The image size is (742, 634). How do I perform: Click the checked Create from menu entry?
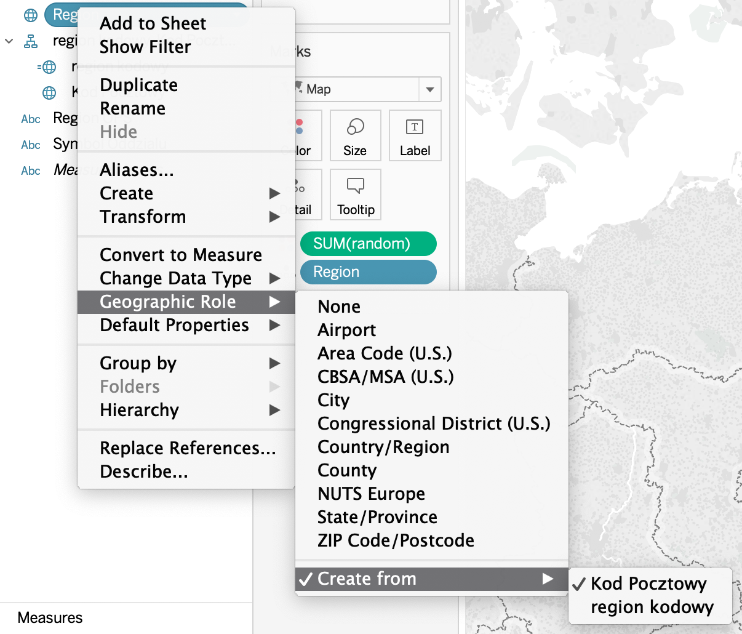[x=367, y=579]
